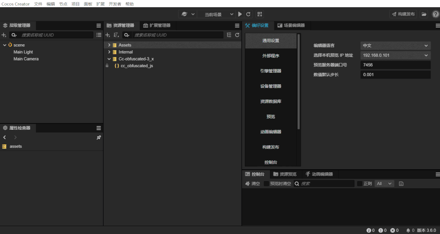This screenshot has width=440, height=234.
Task: Go back in the inspector history
Action: [x=5, y=137]
